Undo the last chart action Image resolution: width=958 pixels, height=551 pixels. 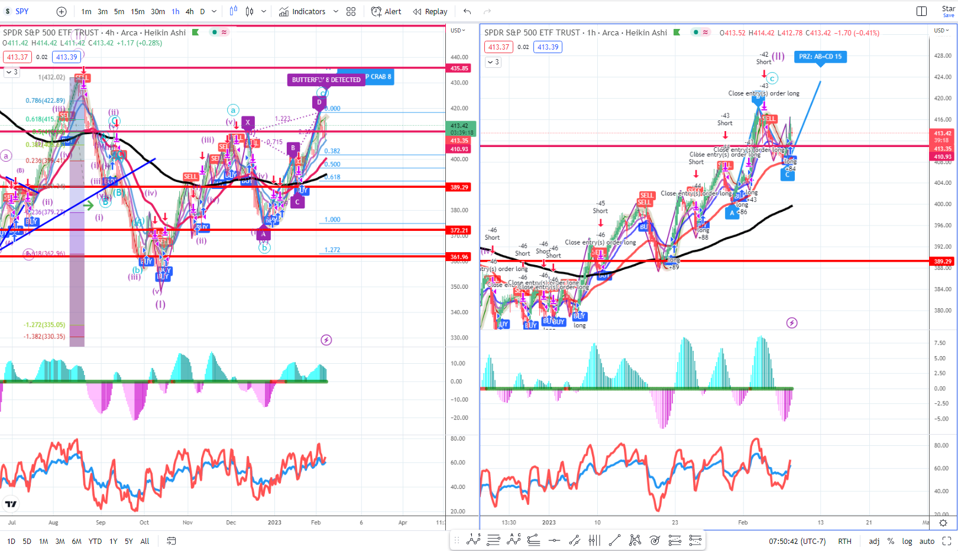click(x=467, y=11)
